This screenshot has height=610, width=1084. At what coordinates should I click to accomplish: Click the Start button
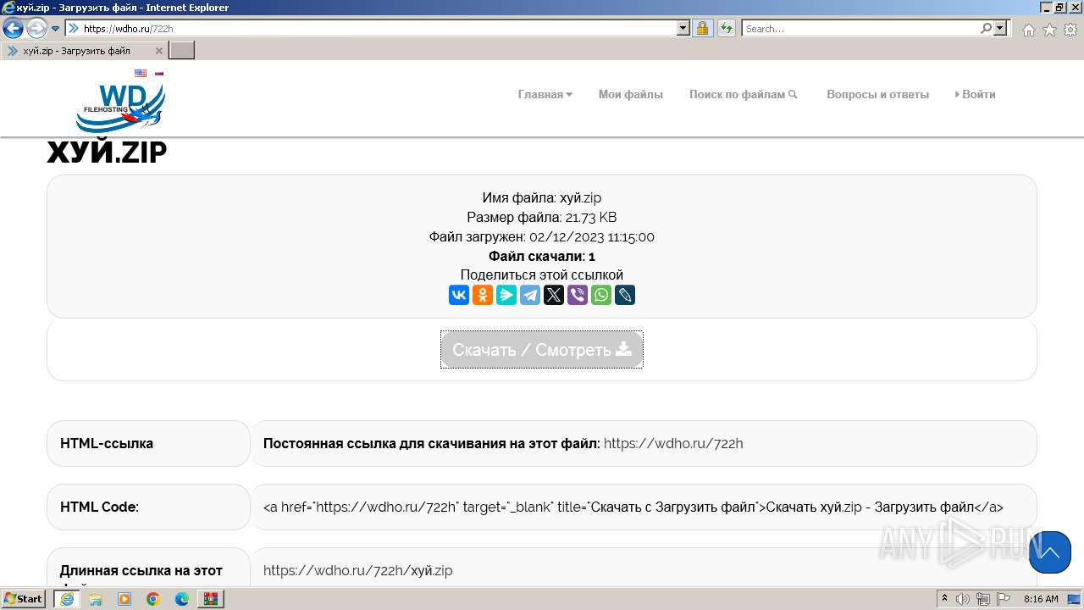coord(24,599)
